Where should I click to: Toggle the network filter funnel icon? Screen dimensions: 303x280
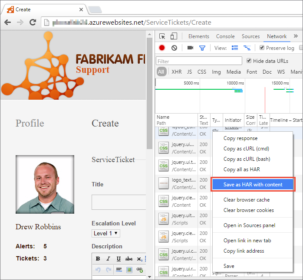(x=202, y=48)
